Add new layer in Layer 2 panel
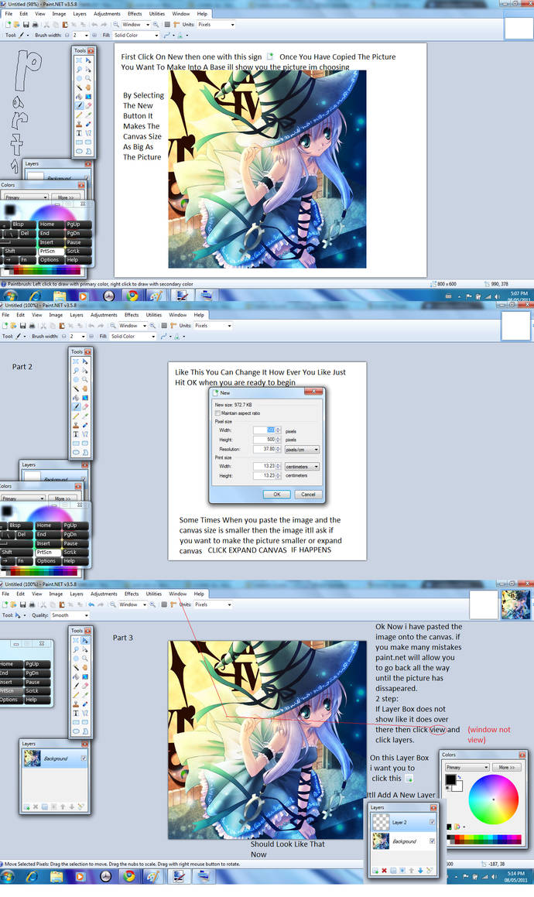The image size is (534, 897). click(375, 871)
